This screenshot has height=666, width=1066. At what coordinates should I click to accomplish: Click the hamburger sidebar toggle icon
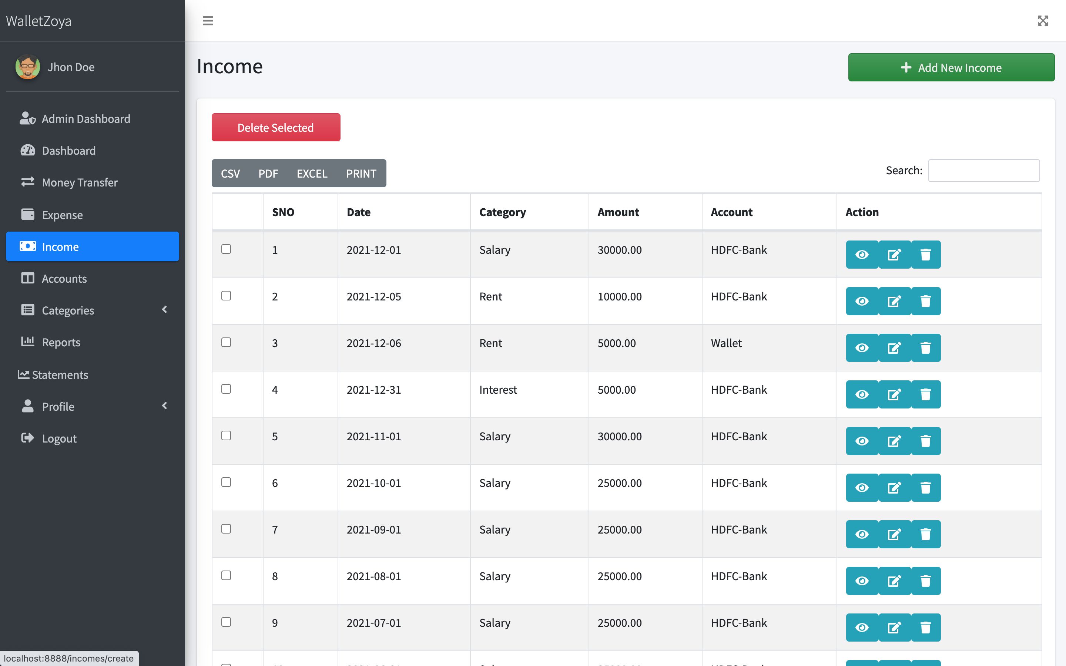(208, 21)
